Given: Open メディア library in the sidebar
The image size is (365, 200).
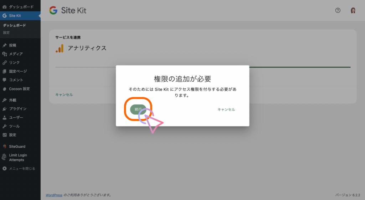Looking at the screenshot, I should tap(16, 54).
